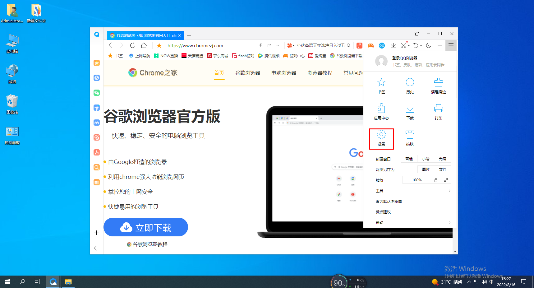Open Bookmarks star in menu panel

[x=381, y=86]
